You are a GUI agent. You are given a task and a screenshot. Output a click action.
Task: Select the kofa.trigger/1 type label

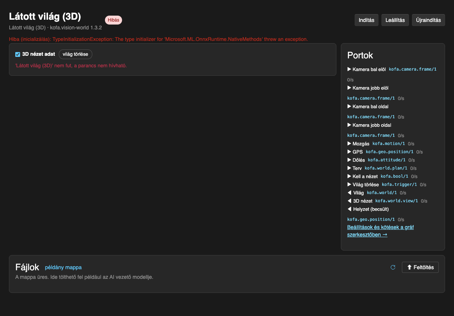pyautogui.click(x=399, y=184)
